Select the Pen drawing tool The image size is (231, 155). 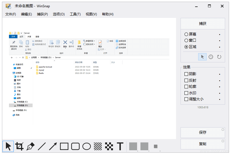pyautogui.click(x=31, y=146)
